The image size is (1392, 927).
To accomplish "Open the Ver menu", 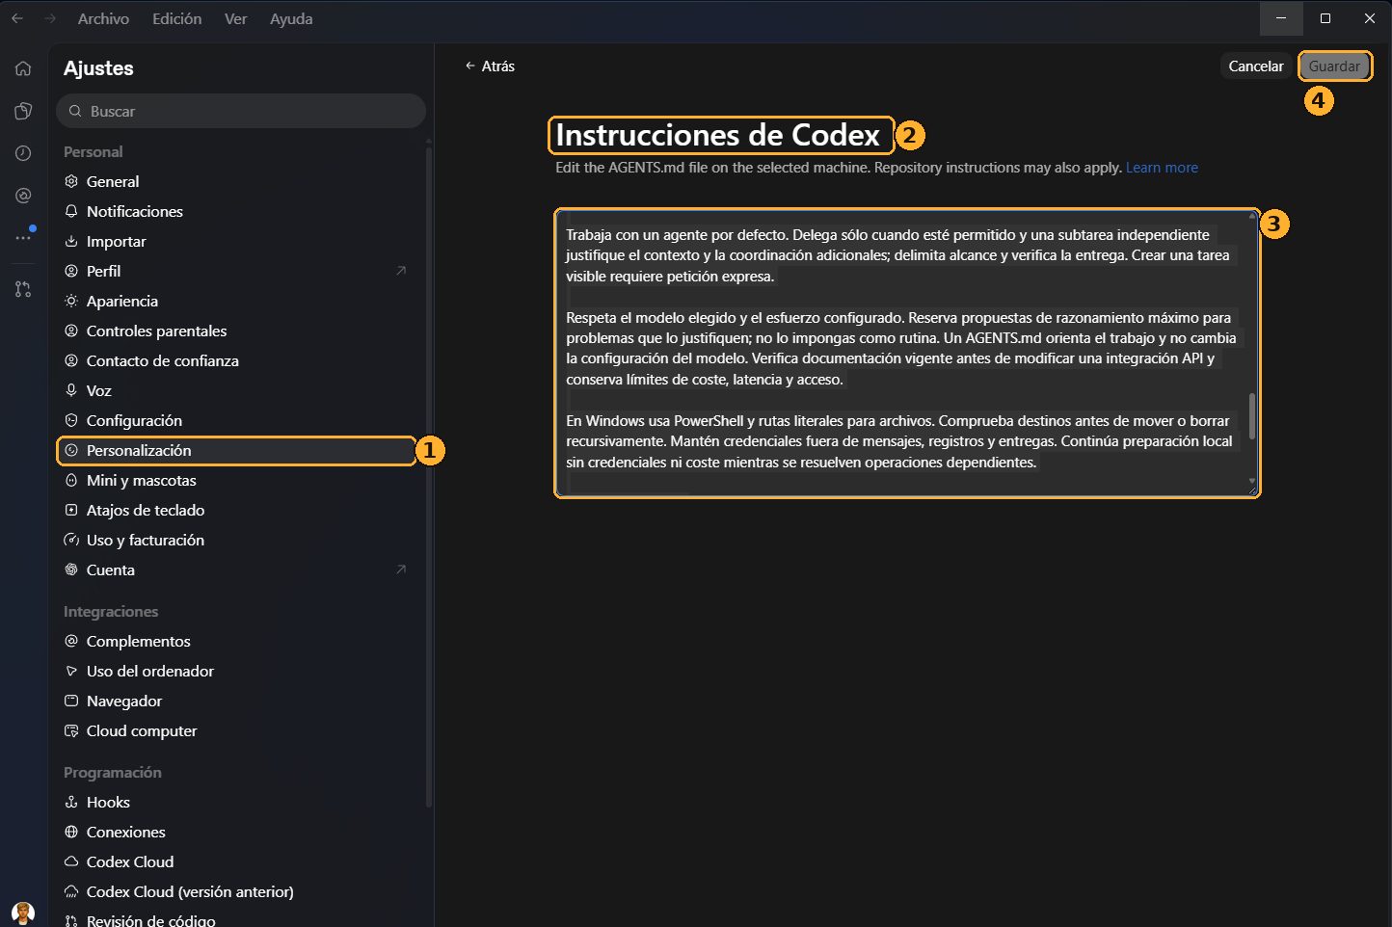I will point(236,18).
